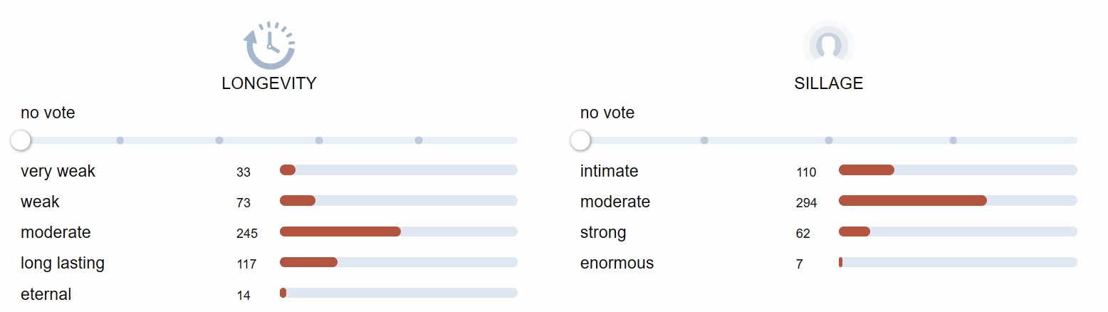This screenshot has width=1108, height=312.
Task: Select the last dot on Sillage slider
Action: tap(953, 140)
